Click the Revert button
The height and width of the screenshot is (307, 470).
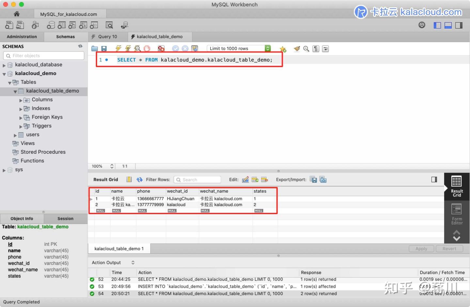449,248
